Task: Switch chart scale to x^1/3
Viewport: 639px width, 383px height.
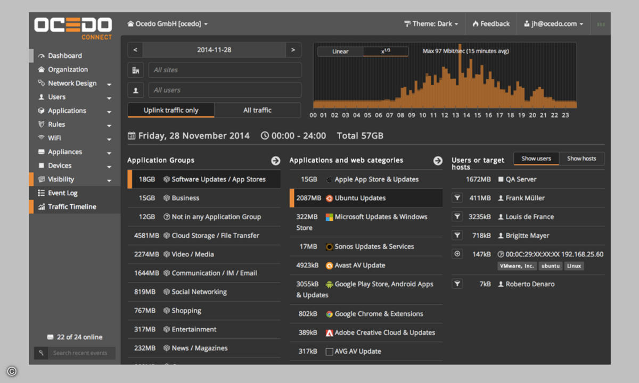Action: pyautogui.click(x=386, y=52)
